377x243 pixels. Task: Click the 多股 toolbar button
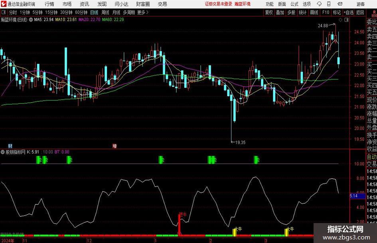coord(291,12)
